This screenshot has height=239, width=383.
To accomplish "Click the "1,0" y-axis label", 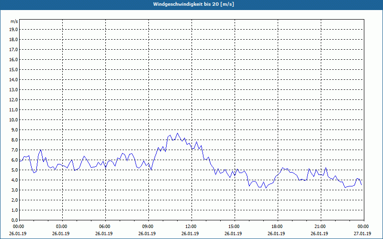I will [x=15, y=210].
